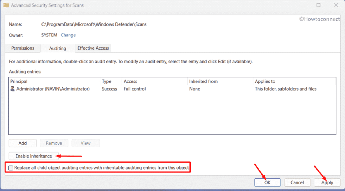Click the View button
This screenshot has height=191, width=345.
click(86, 143)
